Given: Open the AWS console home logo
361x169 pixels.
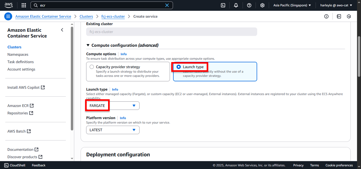Looking at the screenshot, I should coord(9,5).
